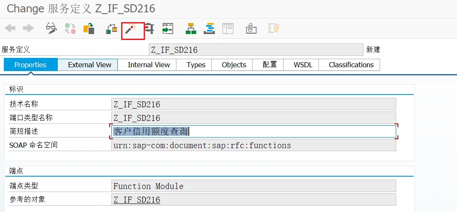
Task: Toggle Display/Change mode with glasses-pencil icon
Action: 51,29
